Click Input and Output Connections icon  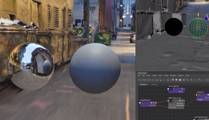144,80
